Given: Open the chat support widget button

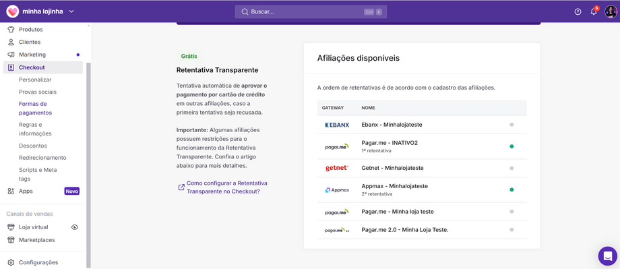Looking at the screenshot, I should (607, 256).
